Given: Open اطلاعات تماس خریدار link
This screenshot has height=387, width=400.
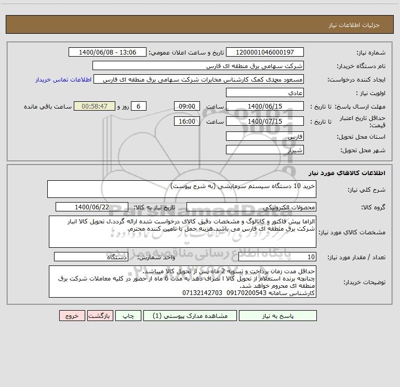Looking at the screenshot, I should [x=63, y=79].
